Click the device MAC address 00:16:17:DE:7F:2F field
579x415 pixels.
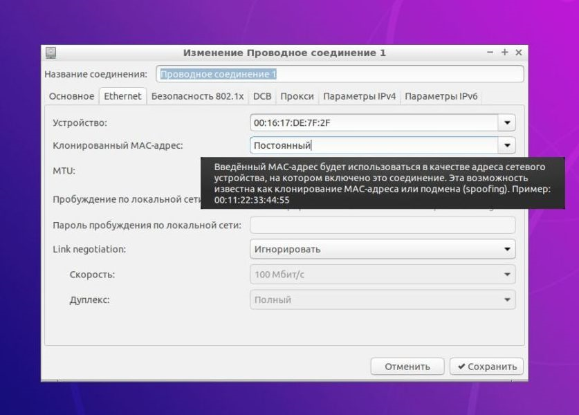pyautogui.click(x=374, y=123)
